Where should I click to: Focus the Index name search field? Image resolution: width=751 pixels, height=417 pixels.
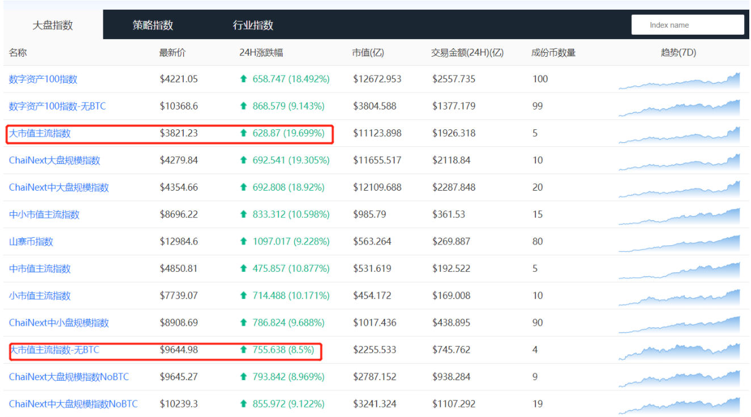(687, 25)
